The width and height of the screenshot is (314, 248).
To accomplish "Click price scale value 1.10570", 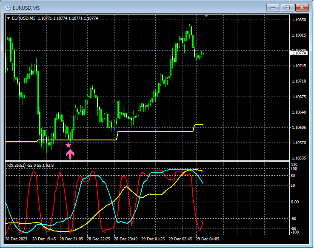I will 299,143.
